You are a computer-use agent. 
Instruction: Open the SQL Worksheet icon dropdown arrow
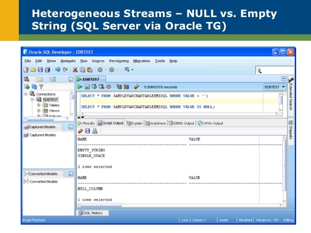point(132,70)
